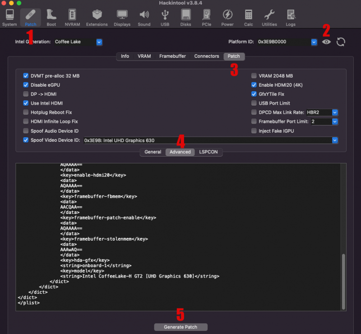Enable the VRAM 2048 MB checkbox
This screenshot has width=361, height=334.
[254, 76]
